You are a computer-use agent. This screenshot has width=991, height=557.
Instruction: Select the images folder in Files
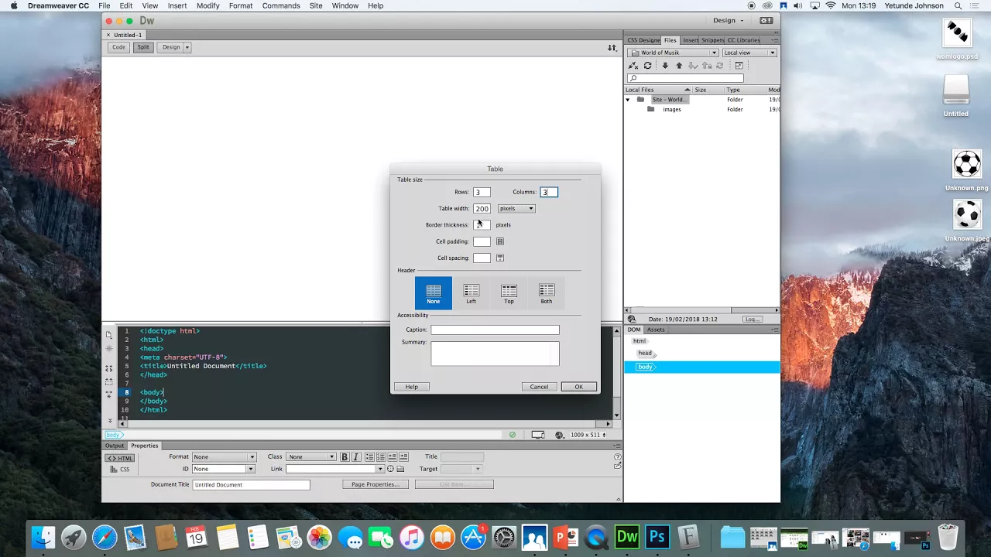672,109
